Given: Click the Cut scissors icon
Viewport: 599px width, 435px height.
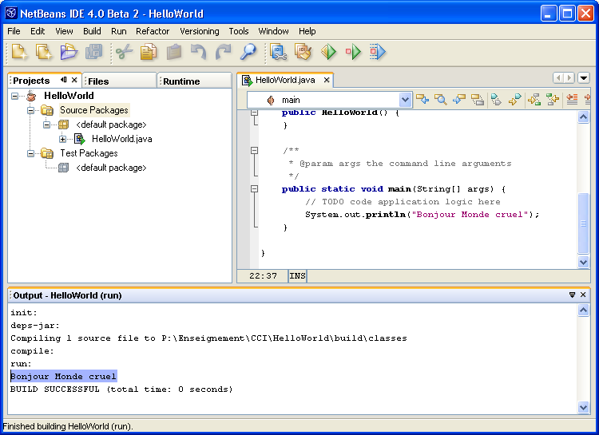Looking at the screenshot, I should point(124,52).
